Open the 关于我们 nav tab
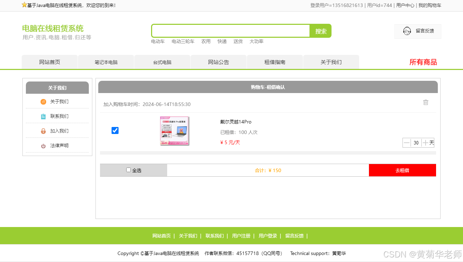 (x=331, y=62)
